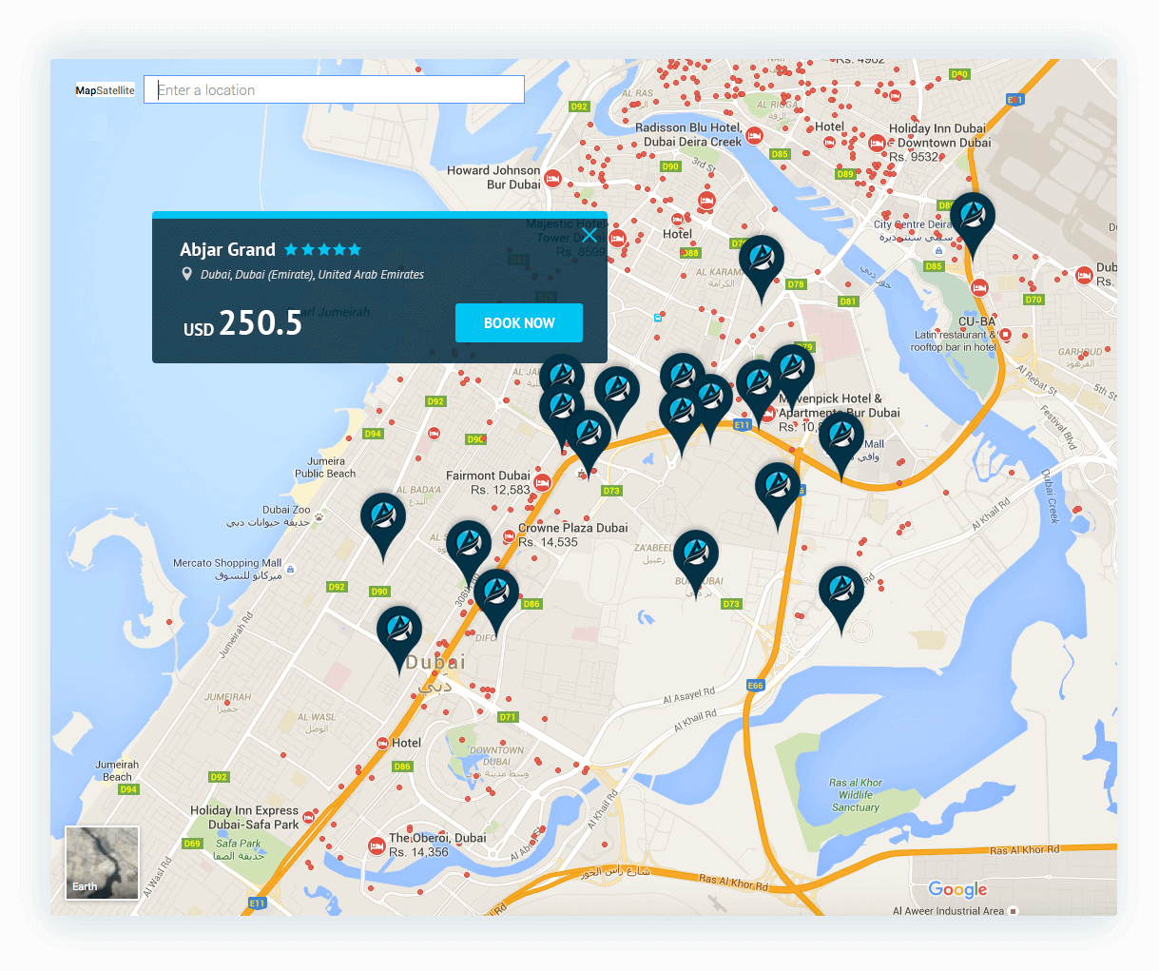Click the Ras al Khor Wildlife Sanctuary label
This screenshot has height=971, width=1159.
[856, 795]
